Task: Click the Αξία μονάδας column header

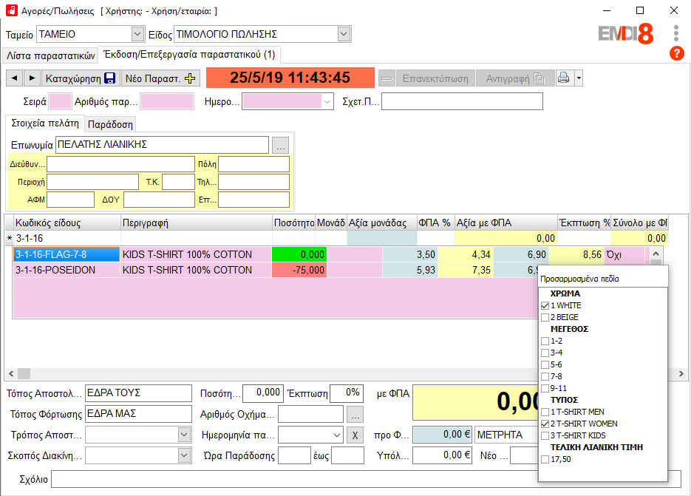Action: (x=381, y=223)
